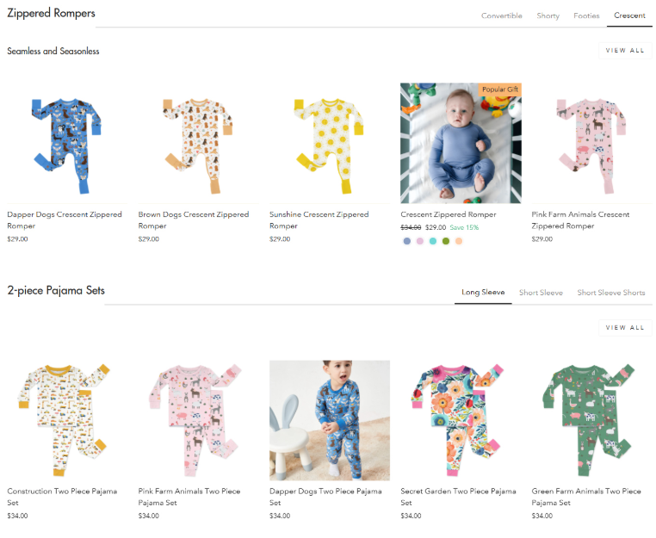Open the Short Sleeve Shorts tab
This screenshot has height=538, width=656.
[610, 293]
